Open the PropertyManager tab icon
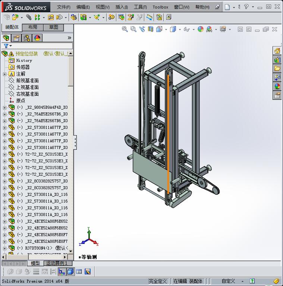283x286 pixels. [16, 38]
